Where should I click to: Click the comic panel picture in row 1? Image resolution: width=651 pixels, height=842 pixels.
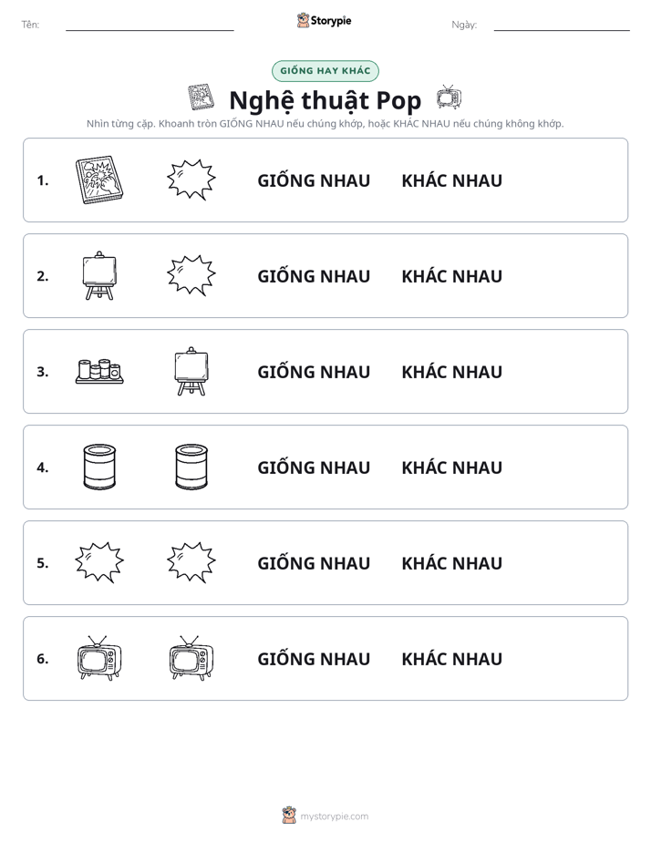(99, 180)
